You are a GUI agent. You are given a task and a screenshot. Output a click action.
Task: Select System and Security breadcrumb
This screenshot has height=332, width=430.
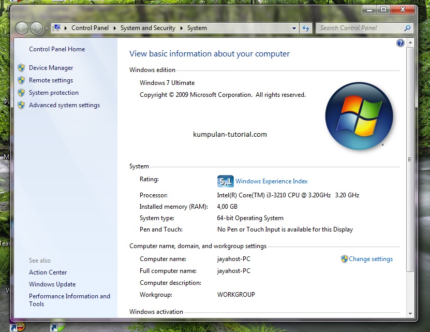coord(148,28)
